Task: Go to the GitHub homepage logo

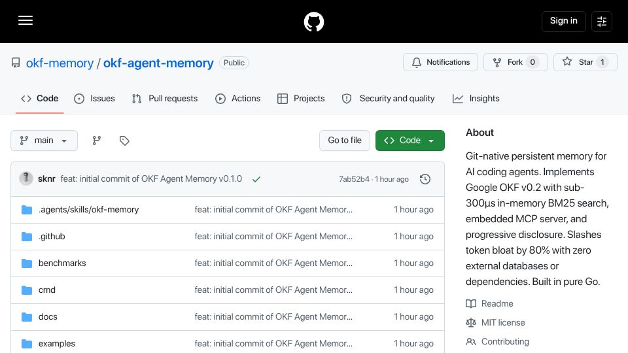Action: pos(314,22)
